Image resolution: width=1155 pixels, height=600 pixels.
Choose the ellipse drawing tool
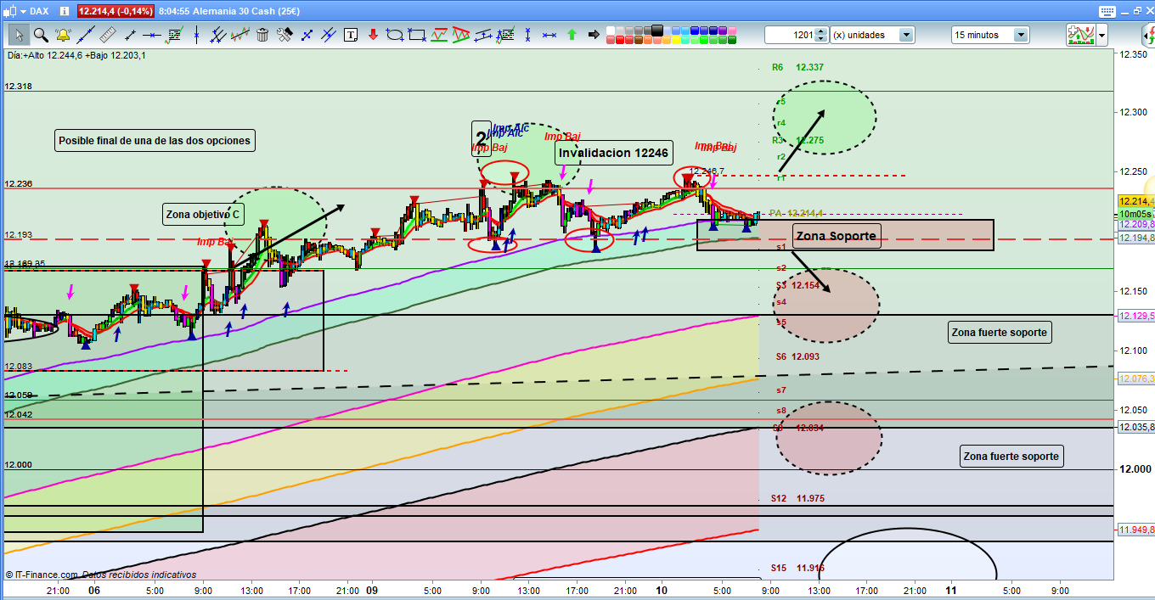(x=394, y=35)
